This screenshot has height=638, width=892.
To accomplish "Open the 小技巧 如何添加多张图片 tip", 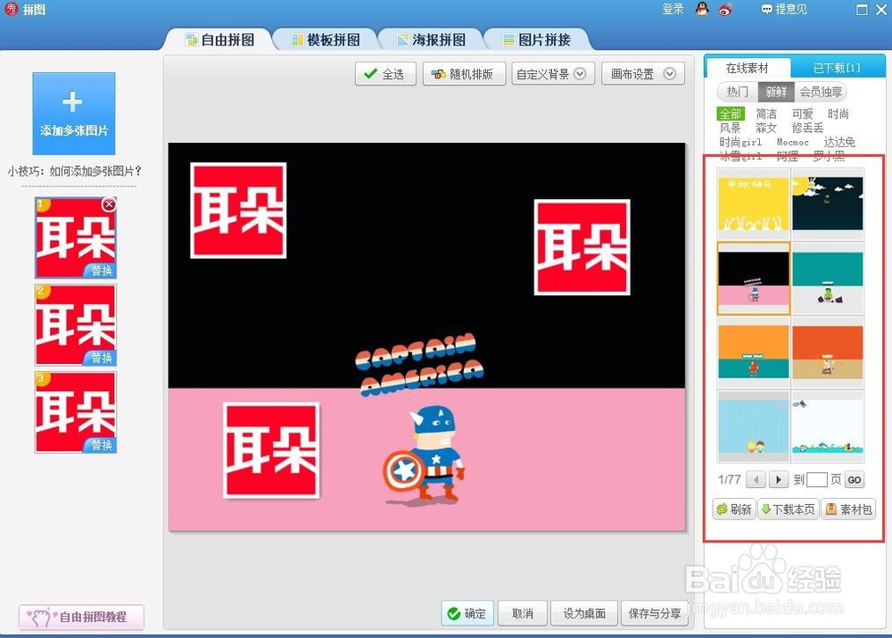I will pos(75,170).
